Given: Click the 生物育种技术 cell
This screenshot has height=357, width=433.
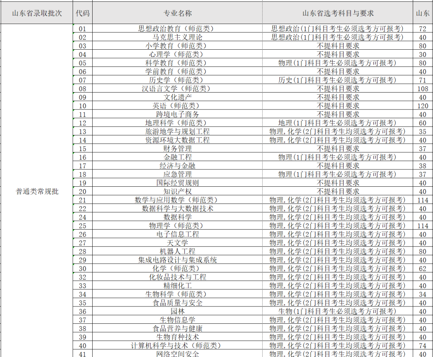Looking at the screenshot, I should [177, 336].
